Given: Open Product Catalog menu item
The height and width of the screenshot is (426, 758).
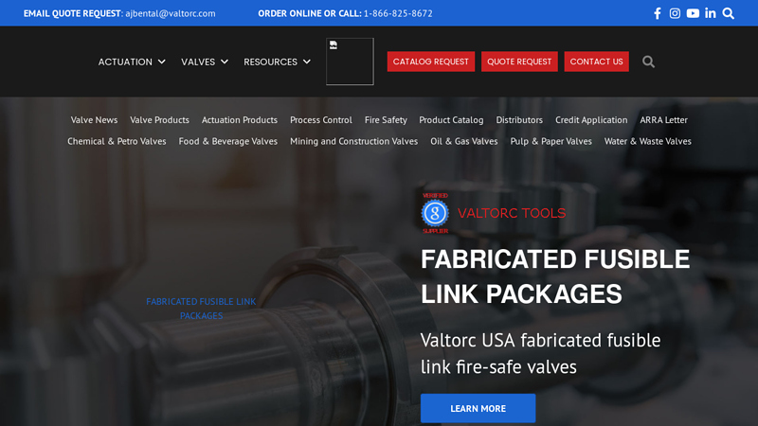Looking at the screenshot, I should click(451, 120).
